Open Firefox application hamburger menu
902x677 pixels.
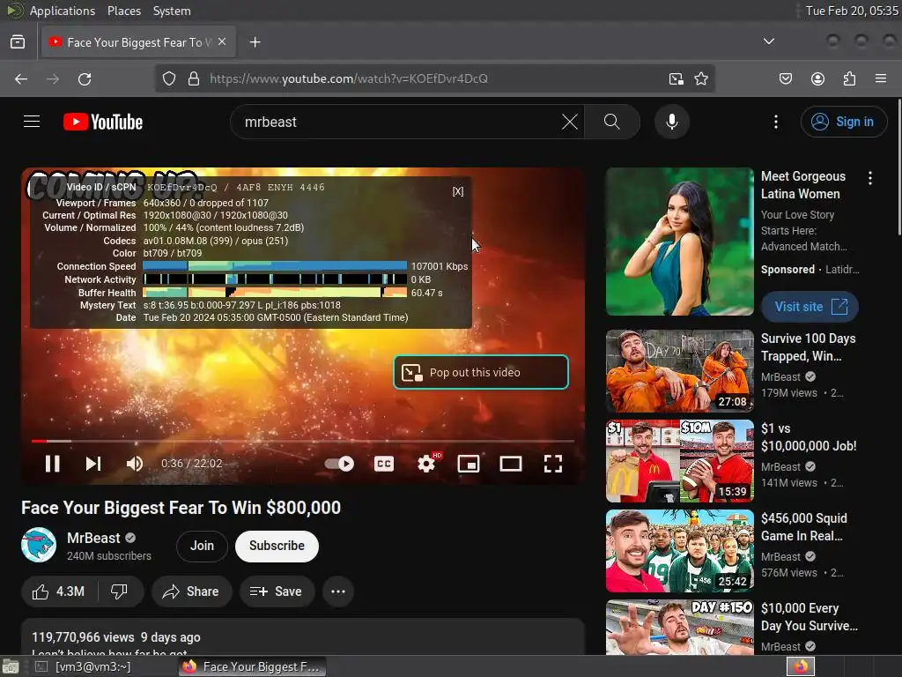tap(881, 78)
